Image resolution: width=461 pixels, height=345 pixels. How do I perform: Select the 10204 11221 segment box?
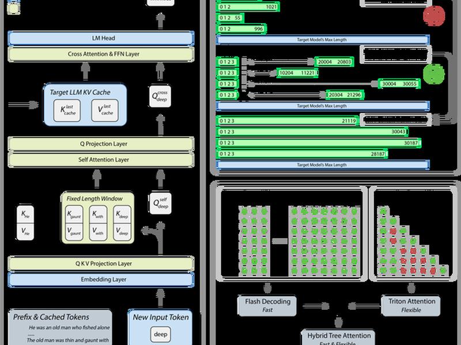click(x=297, y=73)
